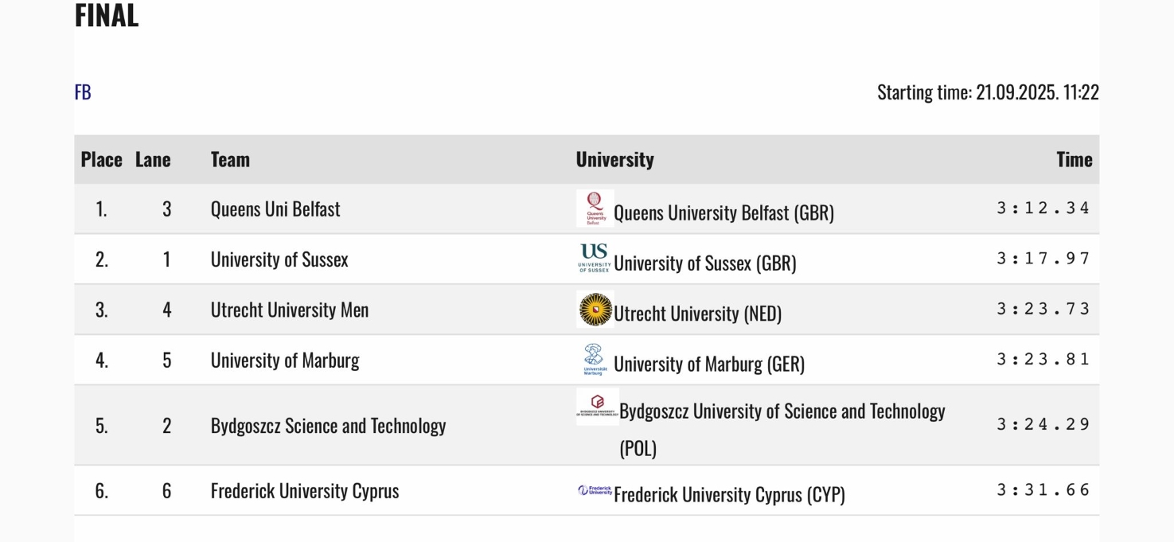The height and width of the screenshot is (542, 1174).
Task: Click the University of Sussex logo
Action: click(595, 259)
